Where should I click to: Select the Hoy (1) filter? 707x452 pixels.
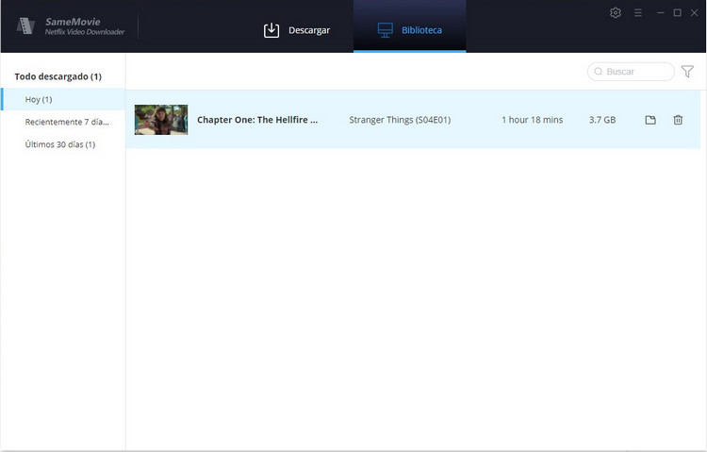click(x=40, y=99)
